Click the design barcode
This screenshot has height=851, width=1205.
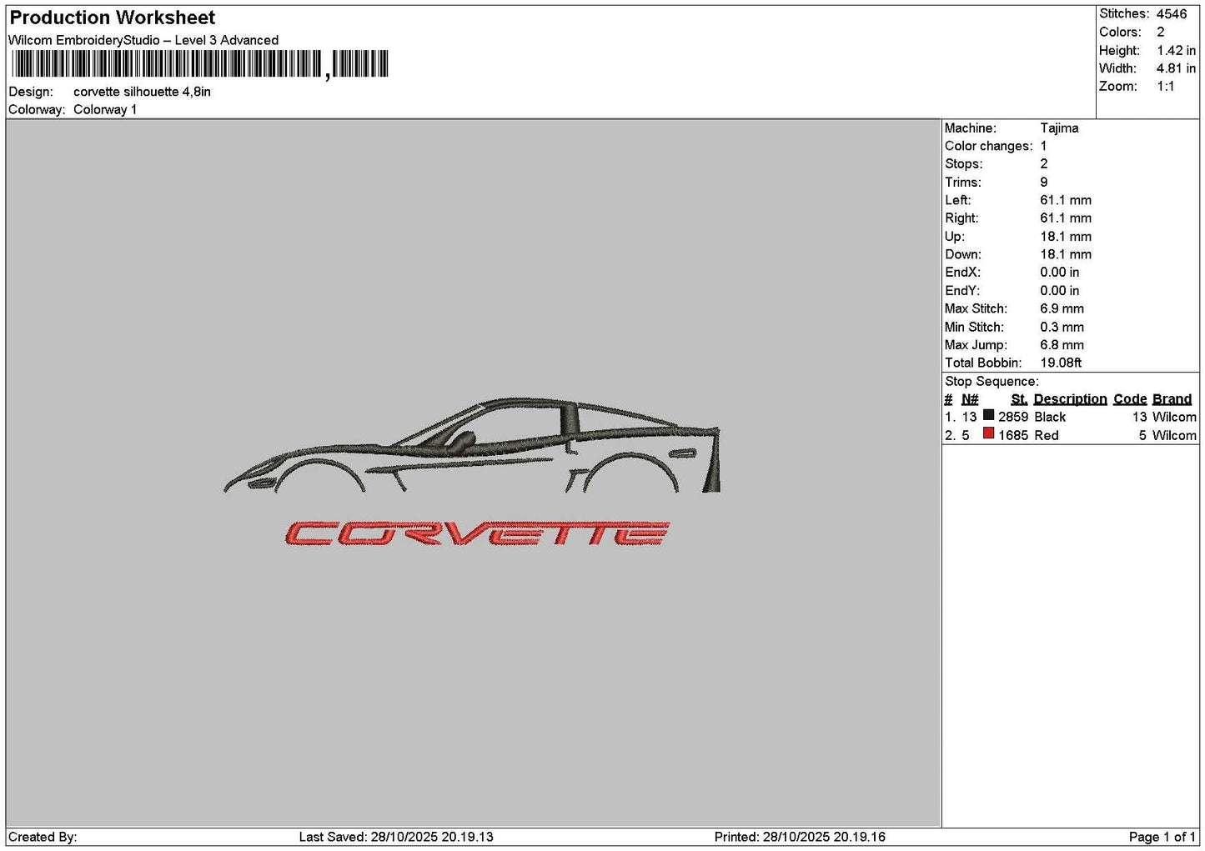[x=200, y=64]
